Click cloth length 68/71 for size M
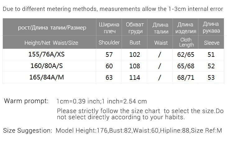Viewport: 227px width, 145px height. (186, 78)
